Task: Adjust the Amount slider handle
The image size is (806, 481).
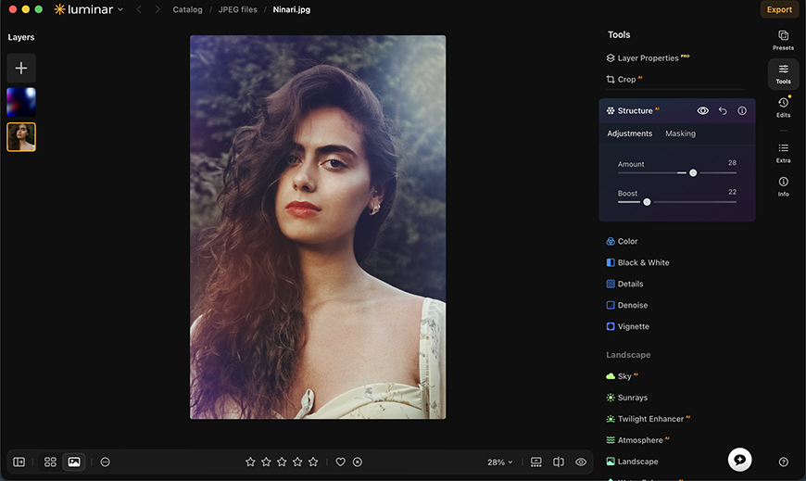Action: coord(693,173)
